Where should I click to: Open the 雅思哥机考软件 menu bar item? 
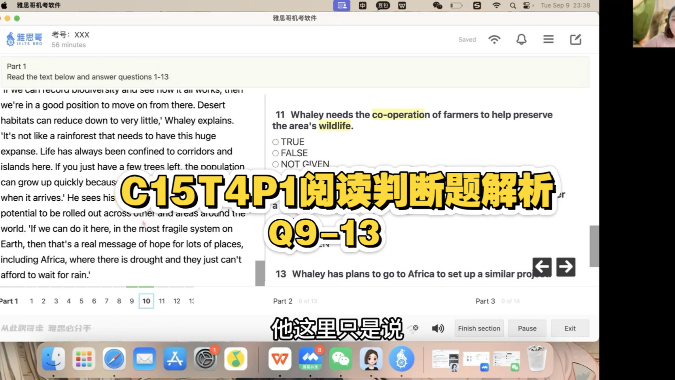coord(38,5)
